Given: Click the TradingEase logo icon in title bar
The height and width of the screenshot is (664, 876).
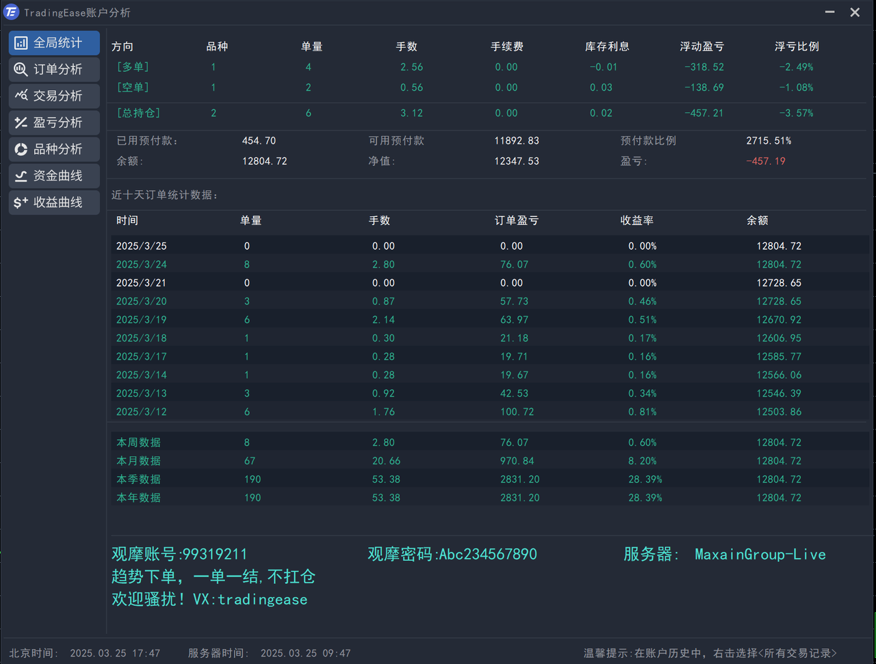Looking at the screenshot, I should click(x=11, y=12).
